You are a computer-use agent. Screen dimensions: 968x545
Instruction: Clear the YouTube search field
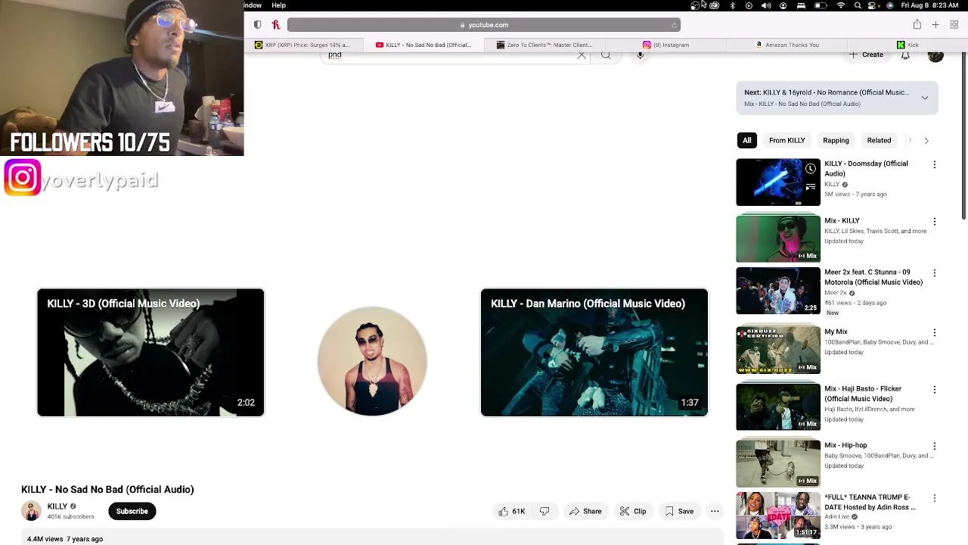tap(582, 55)
